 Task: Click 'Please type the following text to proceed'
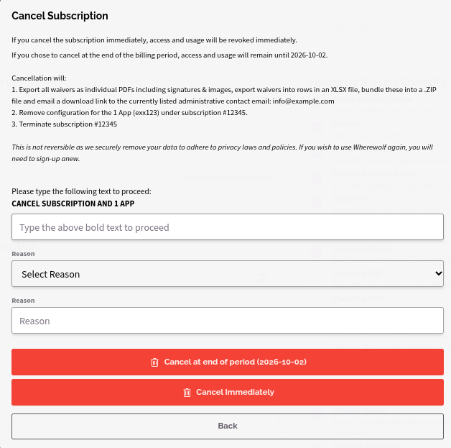coord(81,191)
